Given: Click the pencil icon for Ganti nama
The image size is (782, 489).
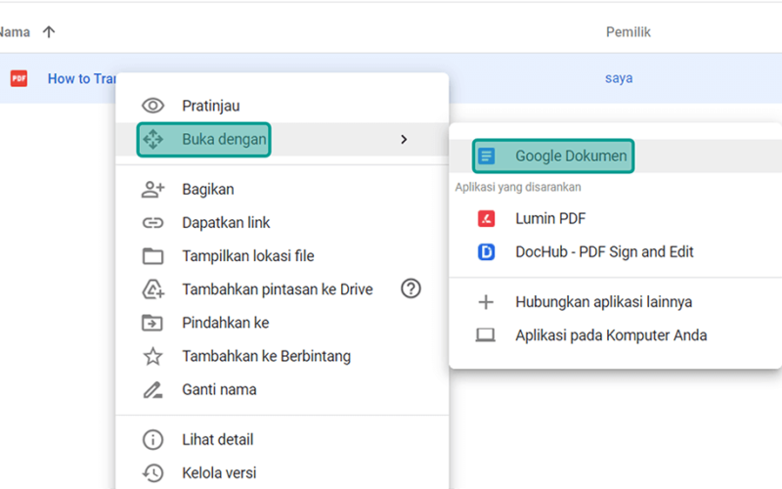Looking at the screenshot, I should 152,389.
